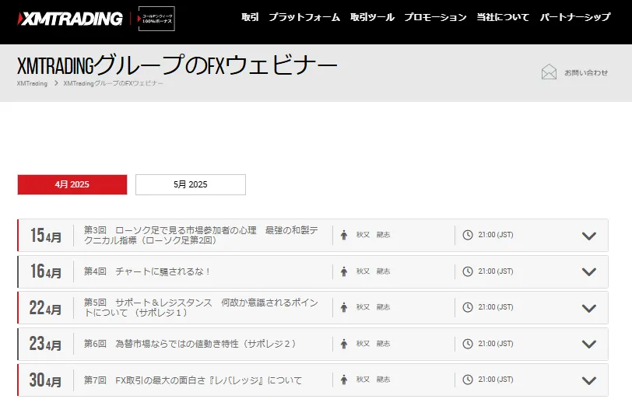Screen dimensions: 632x413
Task: Click the presenter name in 第4回 row
Action: pyautogui.click(x=374, y=271)
